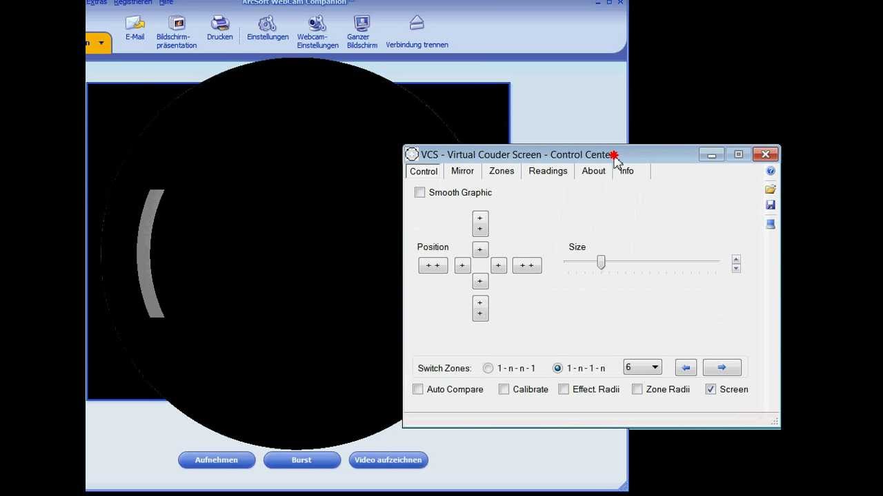The height and width of the screenshot is (496, 883).
Task: Click the far-right double-plus position button
Action: pos(527,265)
